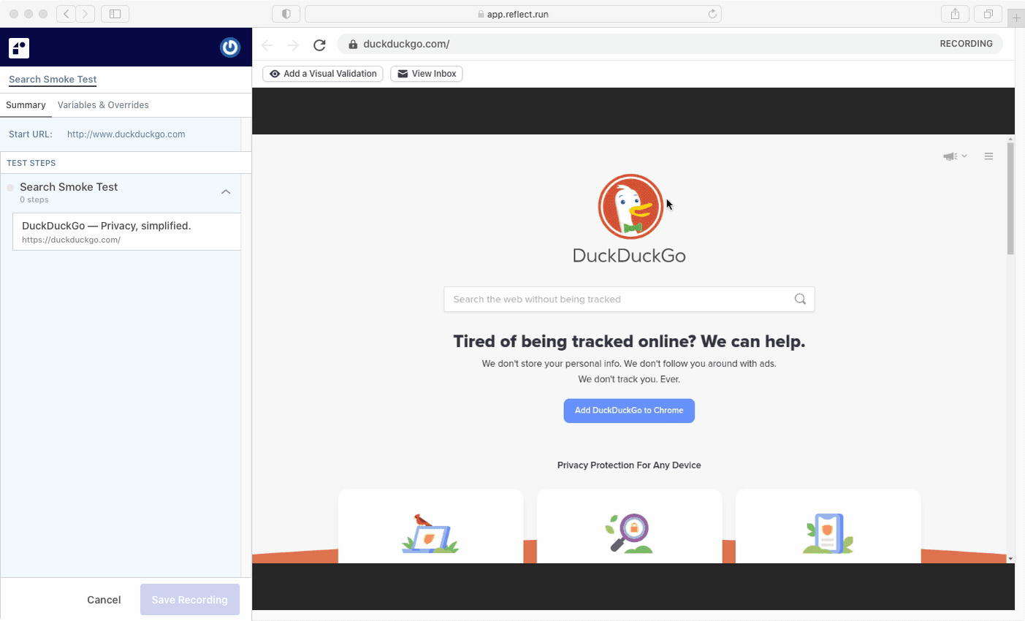Open View Inbox
Image resolution: width=1025 pixels, height=621 pixels.
point(427,74)
